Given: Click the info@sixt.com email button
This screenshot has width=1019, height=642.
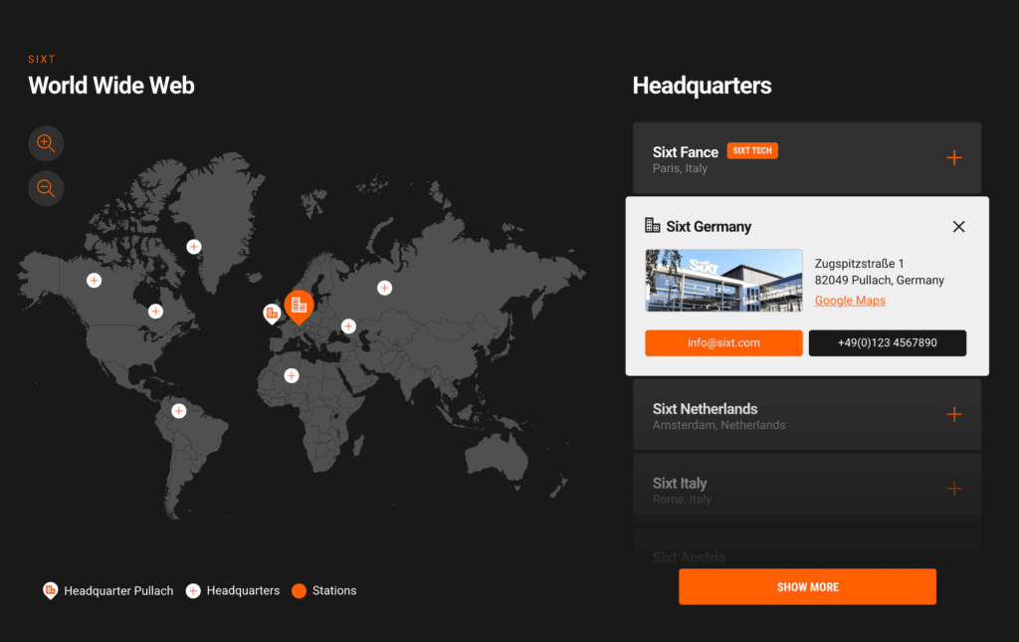Looking at the screenshot, I should 723,342.
